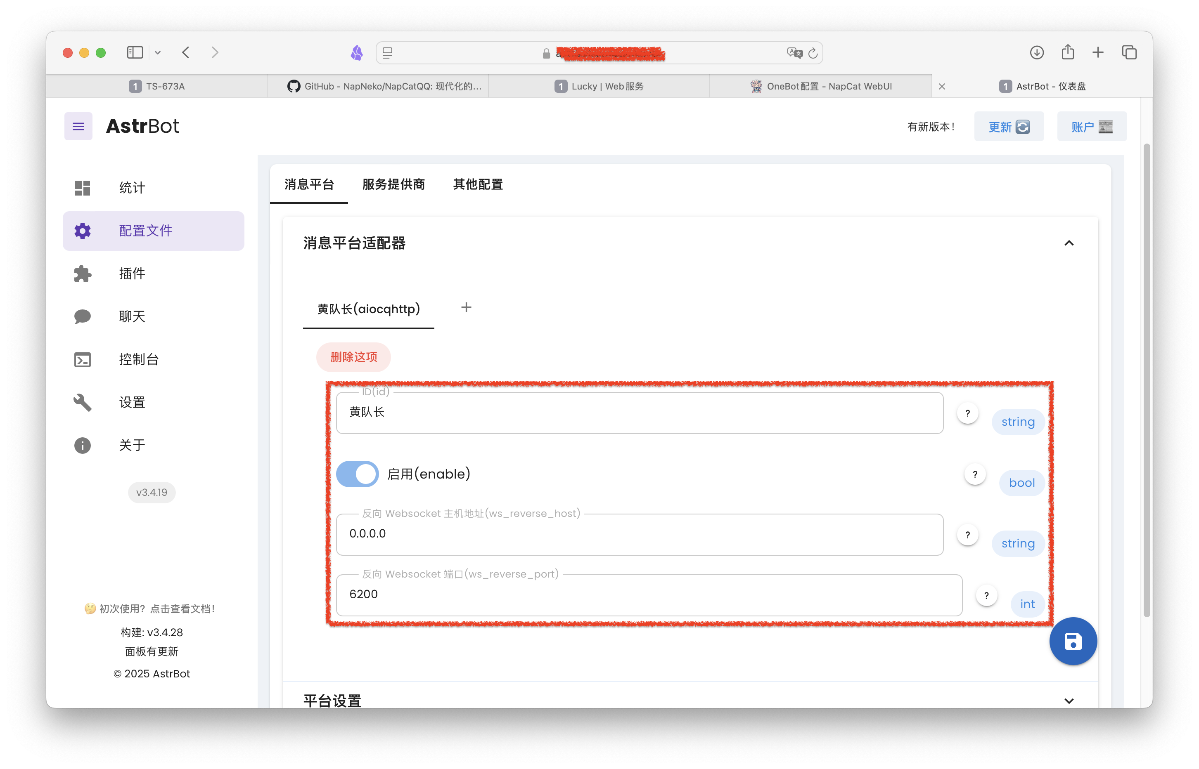This screenshot has width=1199, height=769.
Task: Click the bool type chip
Action: 1021,483
